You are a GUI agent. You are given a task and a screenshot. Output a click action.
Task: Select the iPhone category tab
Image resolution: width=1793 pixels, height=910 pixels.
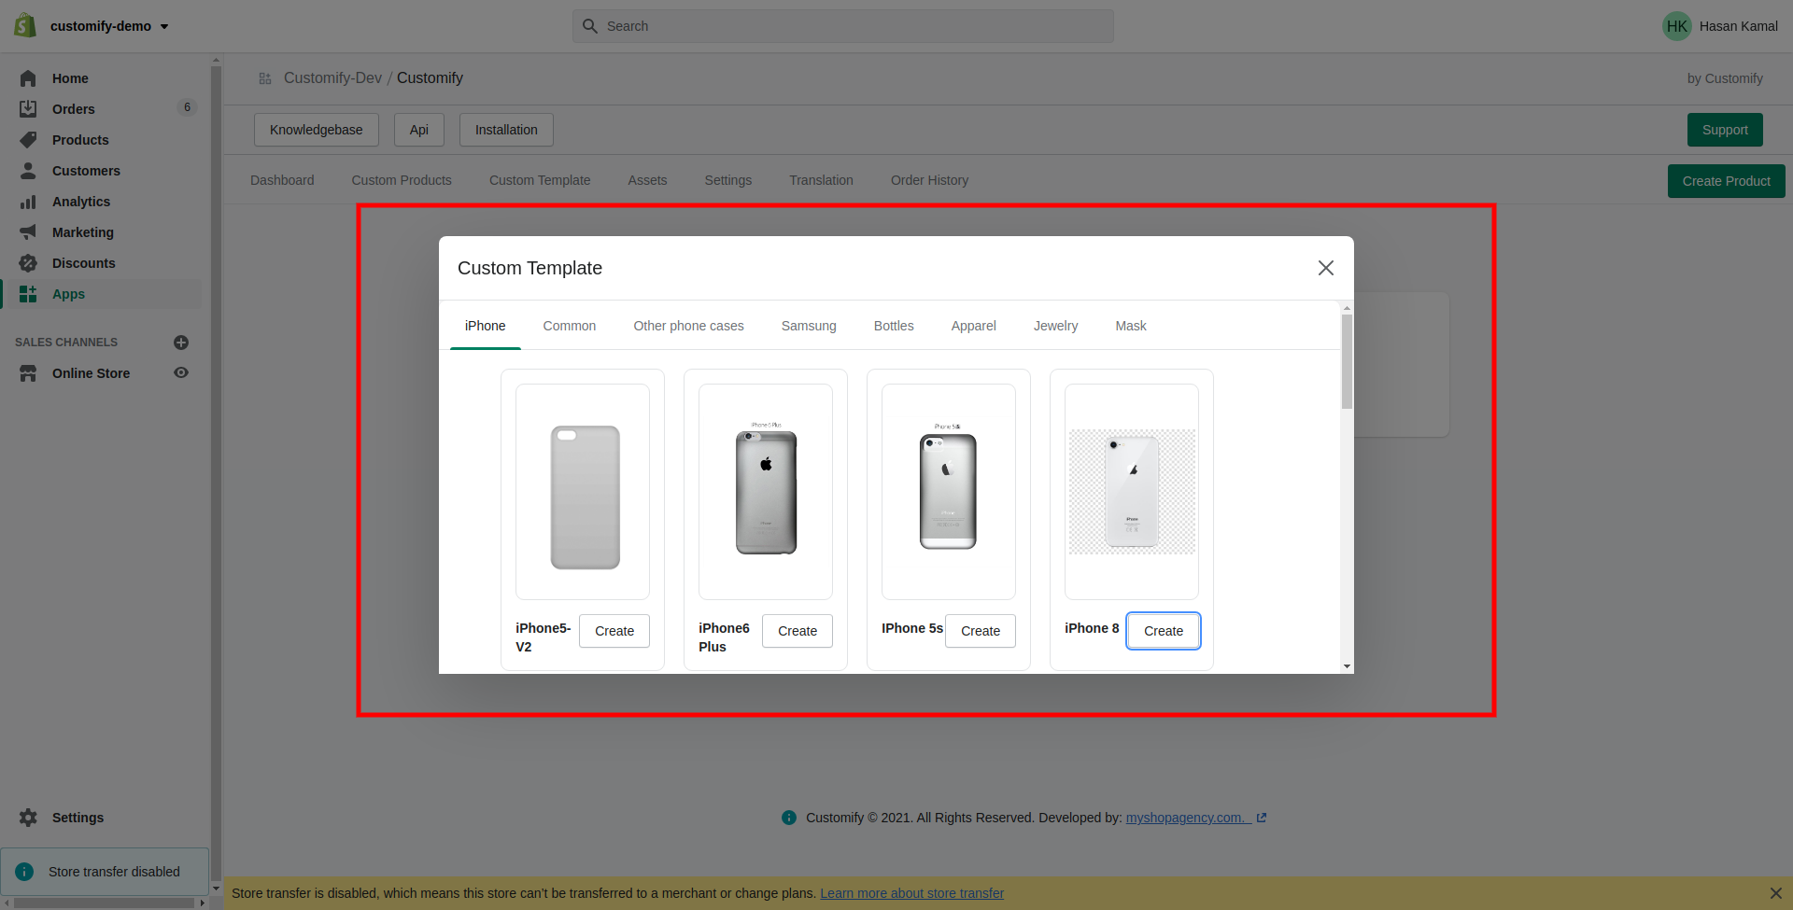486,326
